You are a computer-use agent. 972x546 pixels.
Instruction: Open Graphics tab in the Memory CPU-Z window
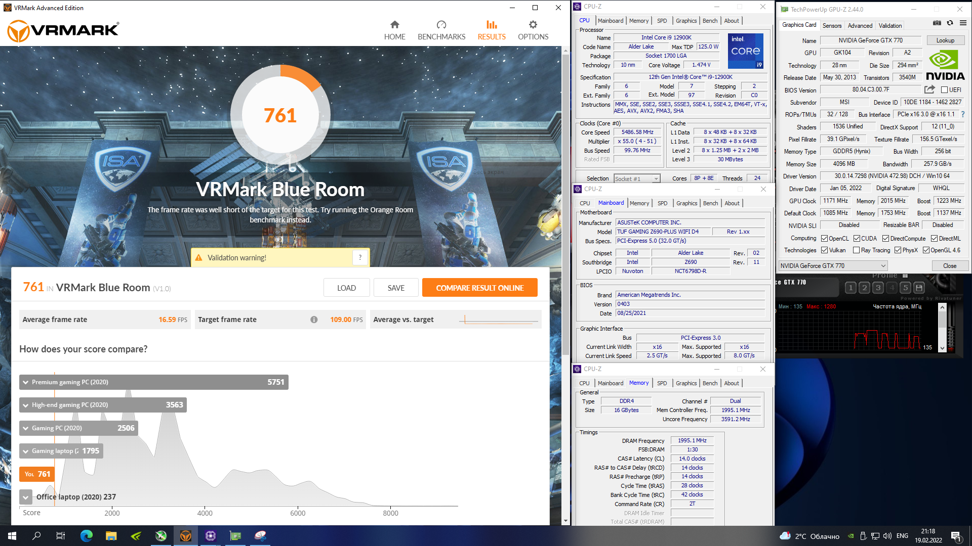coord(686,383)
